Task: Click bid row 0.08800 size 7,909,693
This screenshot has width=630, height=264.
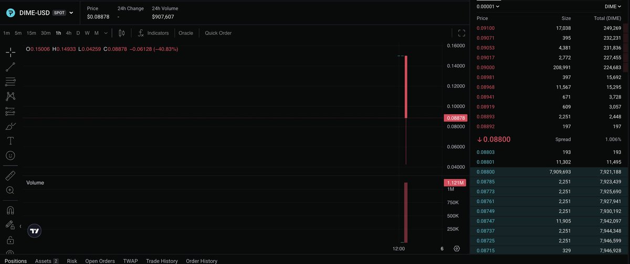Action: click(x=550, y=172)
